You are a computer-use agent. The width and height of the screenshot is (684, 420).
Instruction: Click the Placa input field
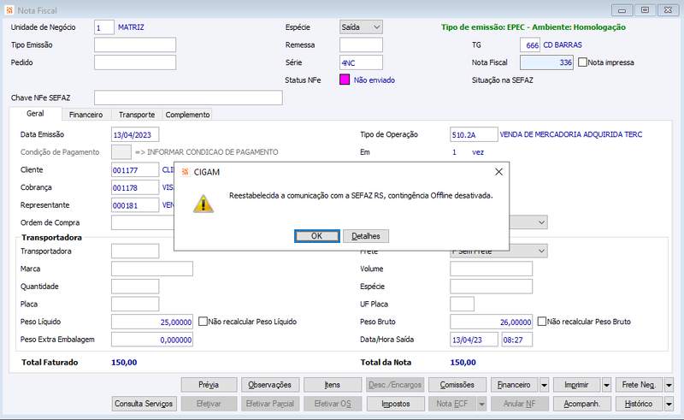135,304
